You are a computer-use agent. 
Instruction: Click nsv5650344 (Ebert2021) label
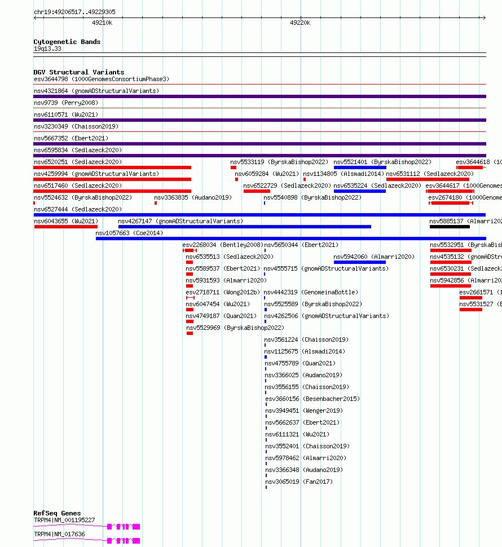point(301,245)
